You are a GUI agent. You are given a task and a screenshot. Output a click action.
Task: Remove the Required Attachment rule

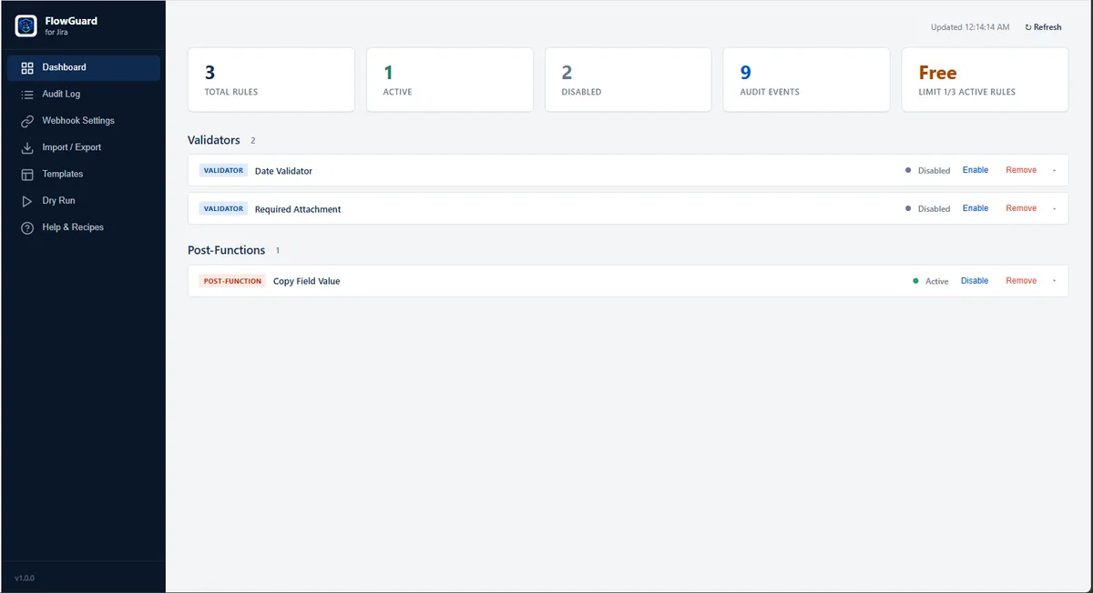tap(1021, 208)
